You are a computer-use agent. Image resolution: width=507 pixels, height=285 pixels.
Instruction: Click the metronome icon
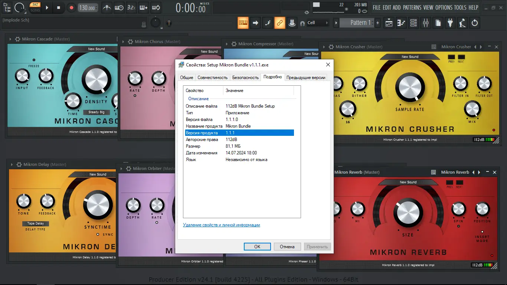[x=107, y=7]
